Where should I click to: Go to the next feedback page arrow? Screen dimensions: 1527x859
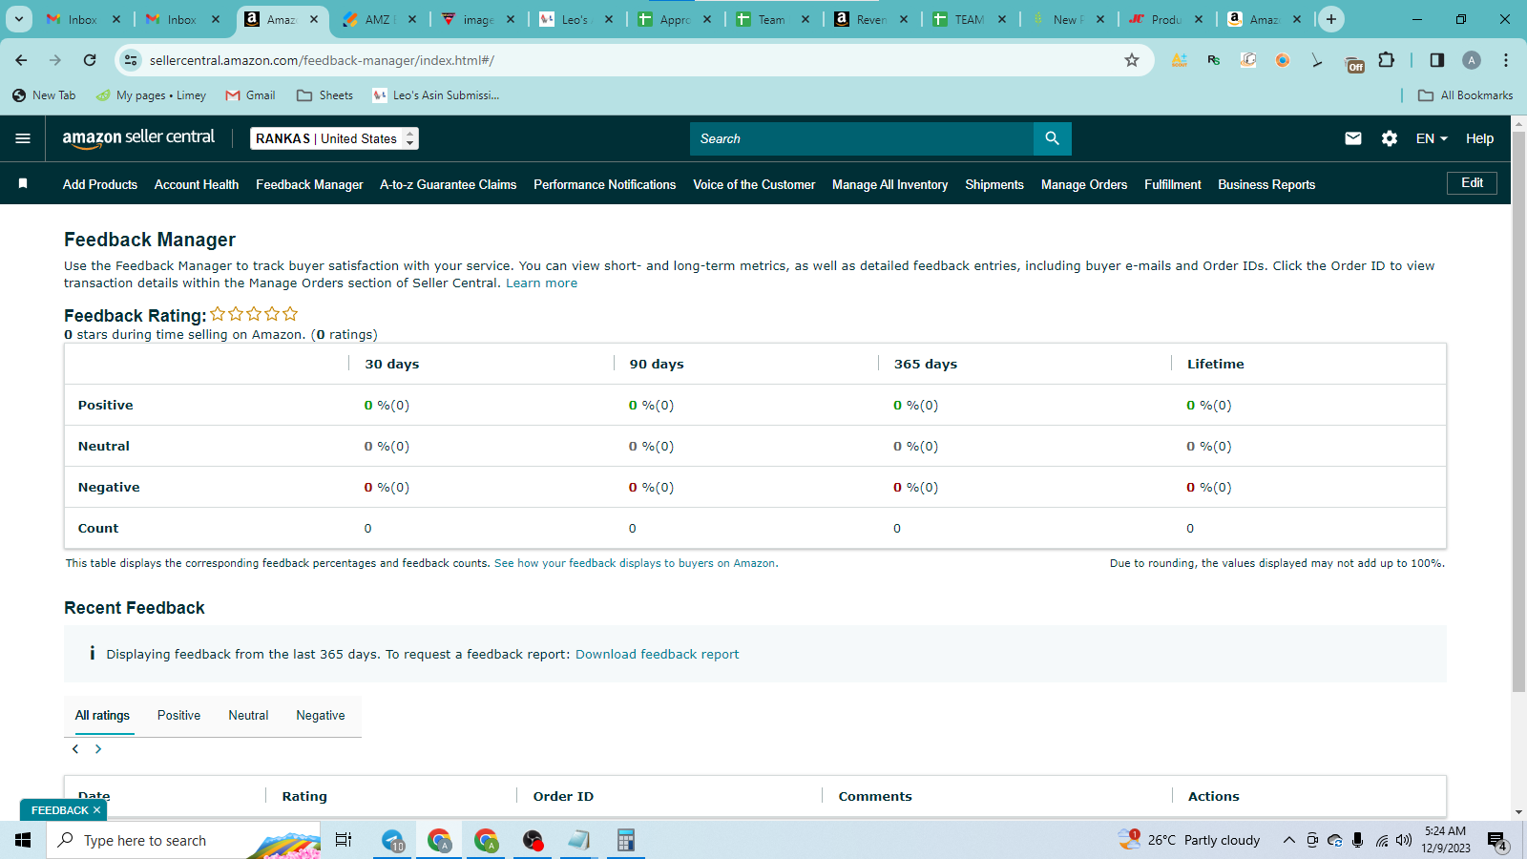(97, 749)
